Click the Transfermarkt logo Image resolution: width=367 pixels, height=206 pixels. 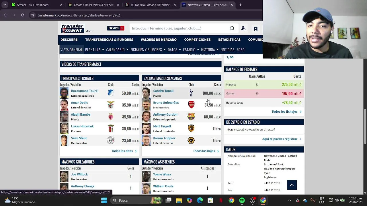point(72,28)
